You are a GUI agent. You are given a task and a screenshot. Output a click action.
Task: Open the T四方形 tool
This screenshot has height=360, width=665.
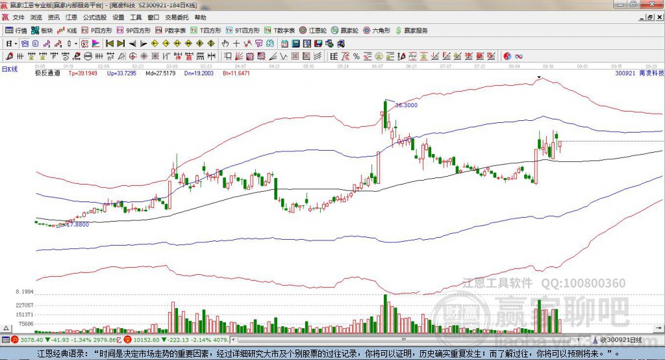(206, 31)
